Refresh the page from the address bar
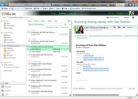This screenshot has width=138, height=99. 48,5
